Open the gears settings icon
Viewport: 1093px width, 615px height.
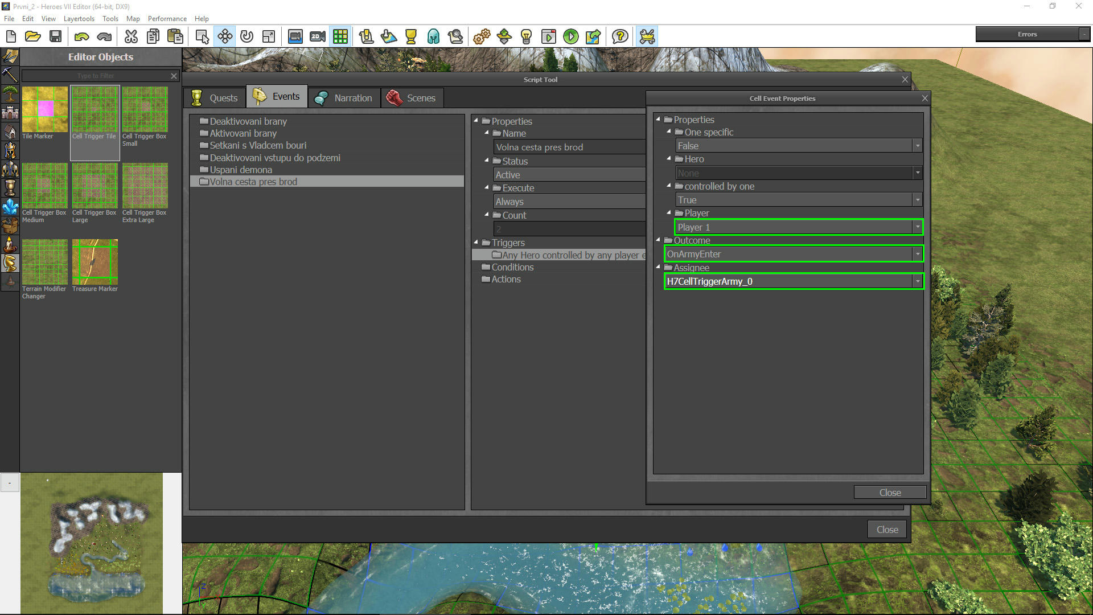tap(482, 36)
